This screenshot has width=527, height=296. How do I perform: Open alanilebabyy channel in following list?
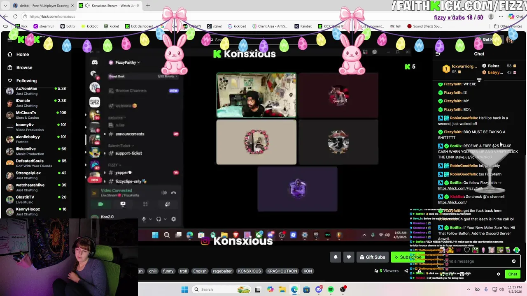[36, 139]
